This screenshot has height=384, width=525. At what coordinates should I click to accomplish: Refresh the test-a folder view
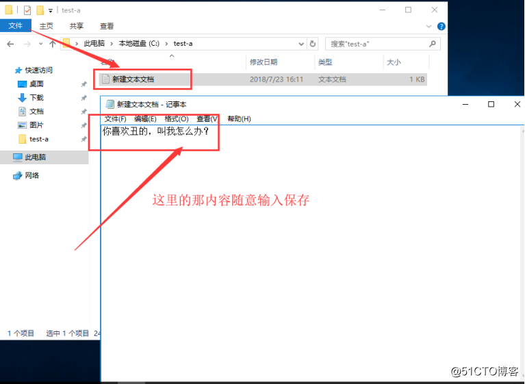[x=312, y=44]
